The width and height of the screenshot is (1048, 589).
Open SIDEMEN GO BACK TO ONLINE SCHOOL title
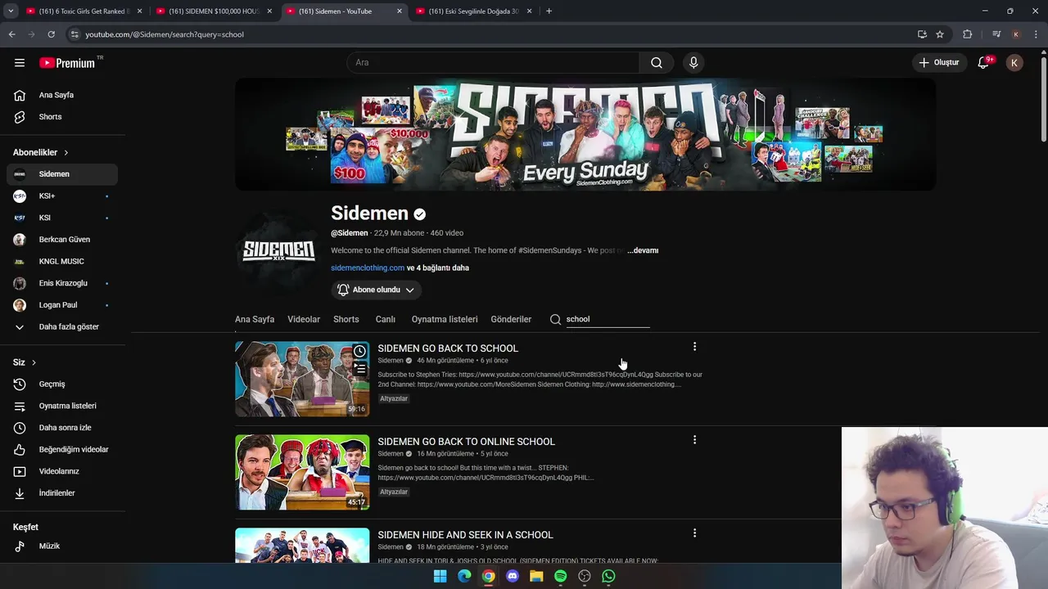coord(466,442)
